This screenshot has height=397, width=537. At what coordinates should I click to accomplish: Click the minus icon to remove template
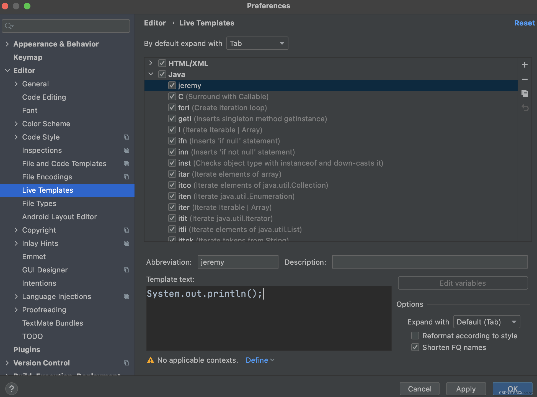525,79
